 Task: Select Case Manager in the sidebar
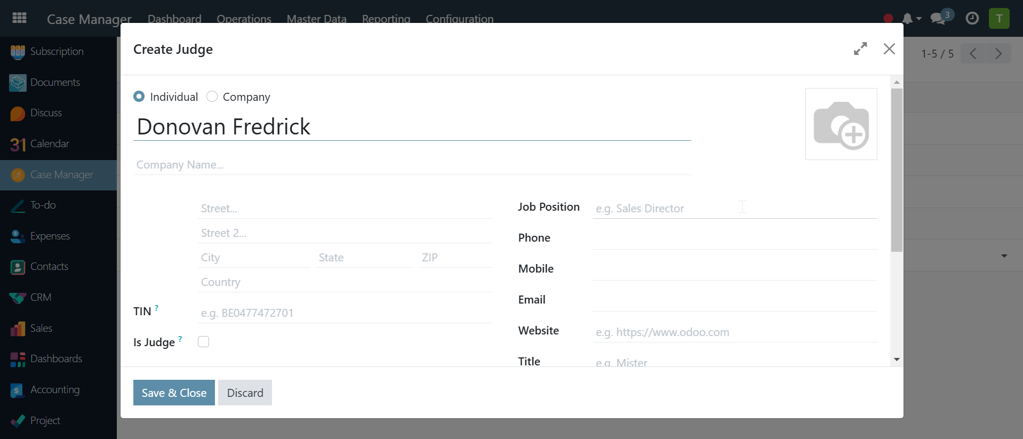[58, 175]
